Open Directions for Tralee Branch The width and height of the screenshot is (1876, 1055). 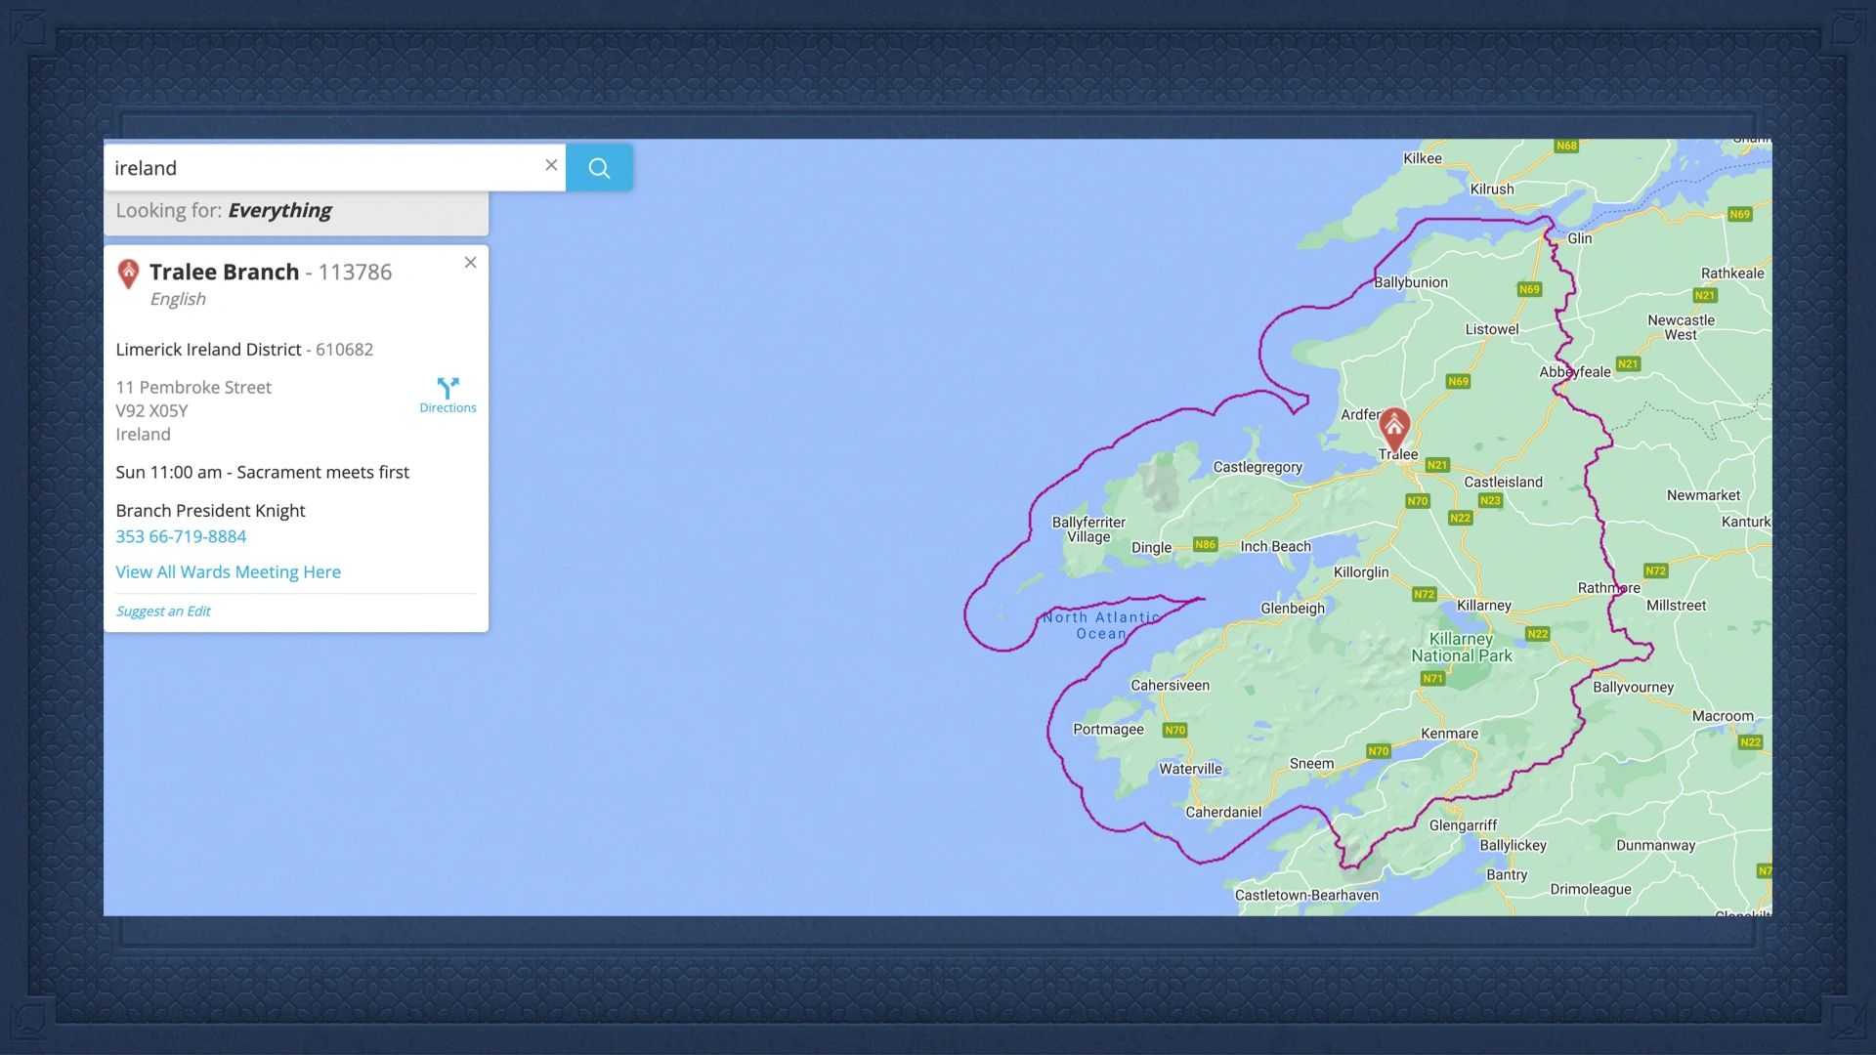(448, 393)
